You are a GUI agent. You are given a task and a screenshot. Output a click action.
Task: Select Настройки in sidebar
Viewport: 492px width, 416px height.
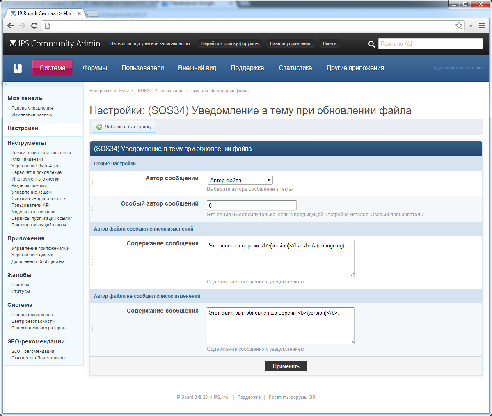[x=23, y=128]
